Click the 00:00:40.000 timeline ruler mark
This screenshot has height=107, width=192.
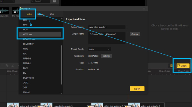164,71
